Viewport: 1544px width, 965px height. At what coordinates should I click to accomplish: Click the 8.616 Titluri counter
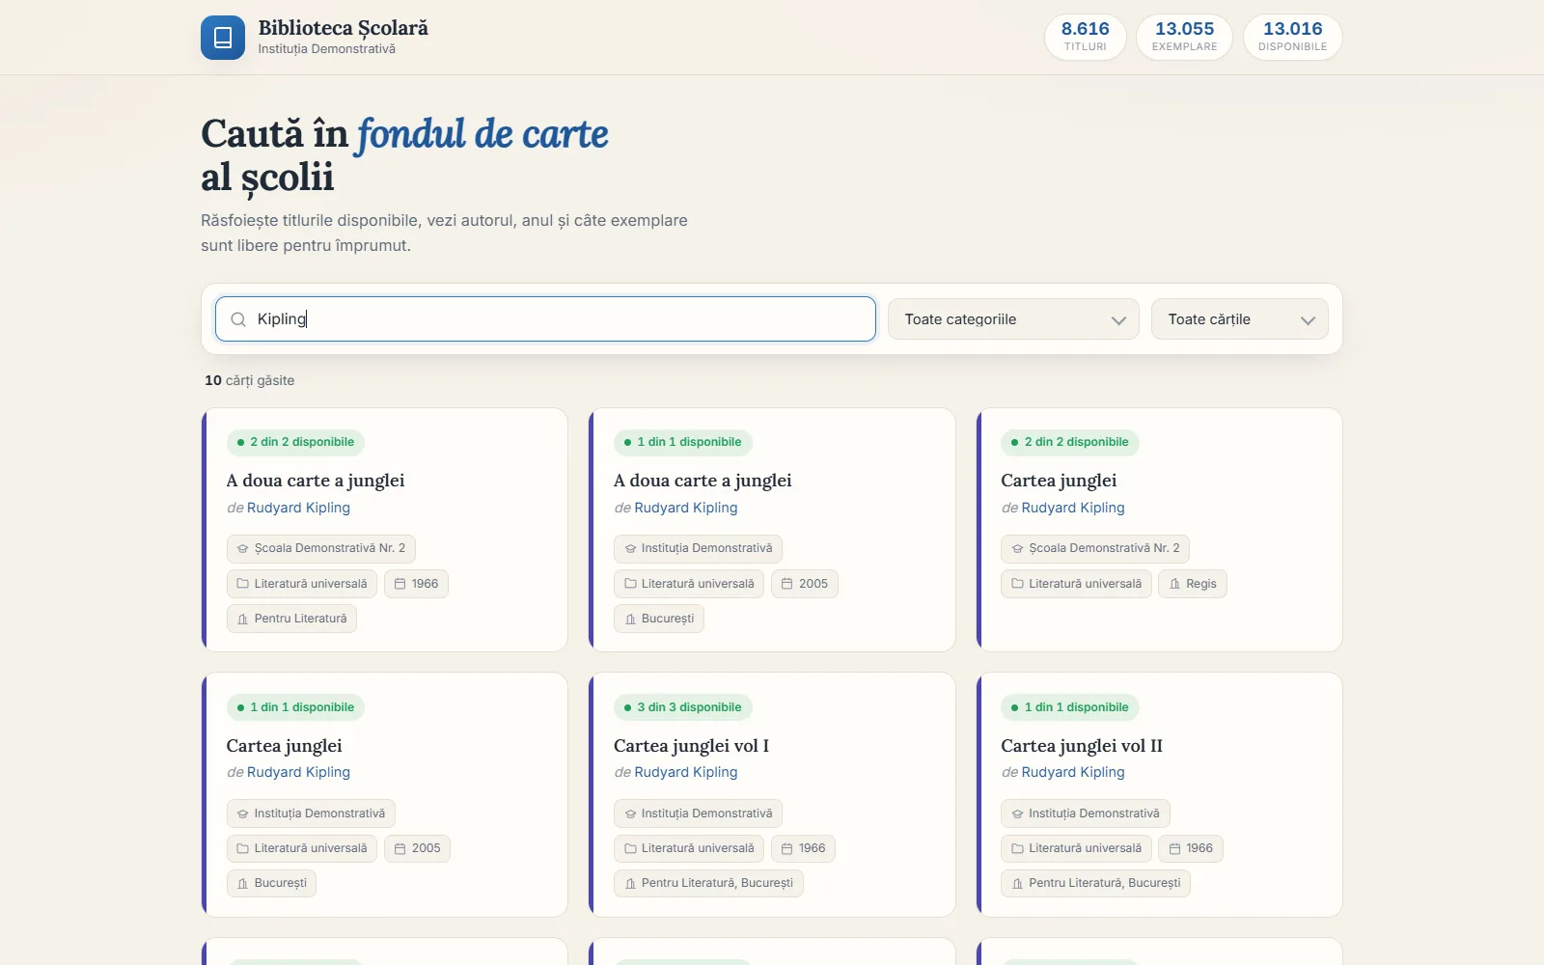pos(1086,37)
